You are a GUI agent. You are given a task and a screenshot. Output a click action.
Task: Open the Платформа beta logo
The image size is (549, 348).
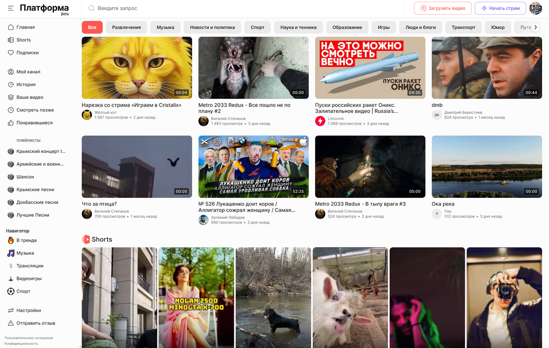[x=44, y=9]
